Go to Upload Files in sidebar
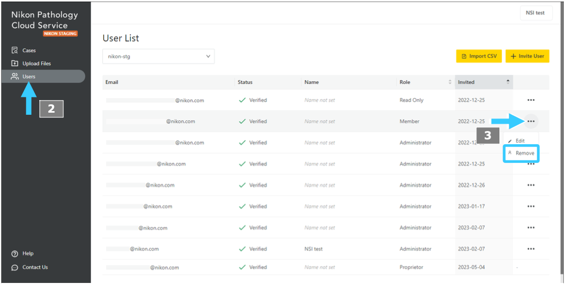 tap(31, 63)
